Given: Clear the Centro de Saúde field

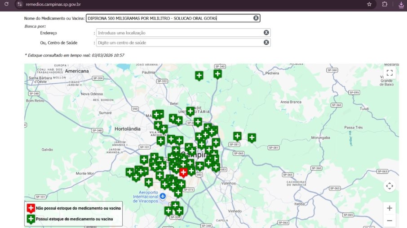Looking at the screenshot, I should pyautogui.click(x=266, y=43).
